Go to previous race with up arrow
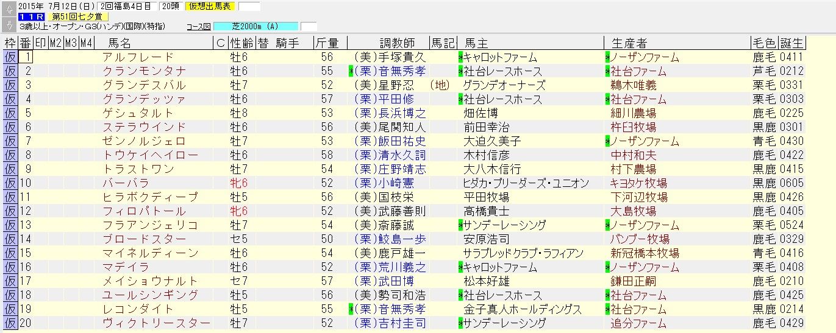This screenshot has height=333, width=836. pos(9,9)
